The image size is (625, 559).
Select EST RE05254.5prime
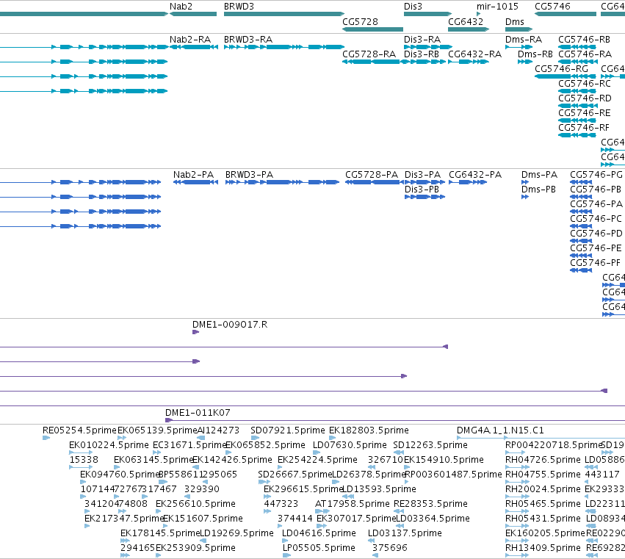[46, 438]
